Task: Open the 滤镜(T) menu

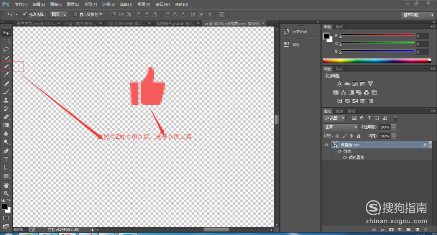Action: click(126, 4)
